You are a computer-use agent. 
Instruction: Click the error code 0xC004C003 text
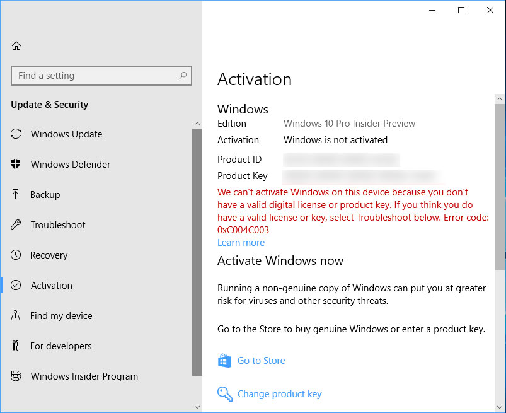[x=243, y=230]
